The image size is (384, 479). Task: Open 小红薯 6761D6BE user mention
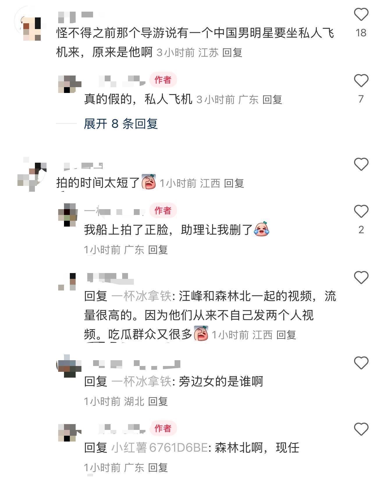159,448
